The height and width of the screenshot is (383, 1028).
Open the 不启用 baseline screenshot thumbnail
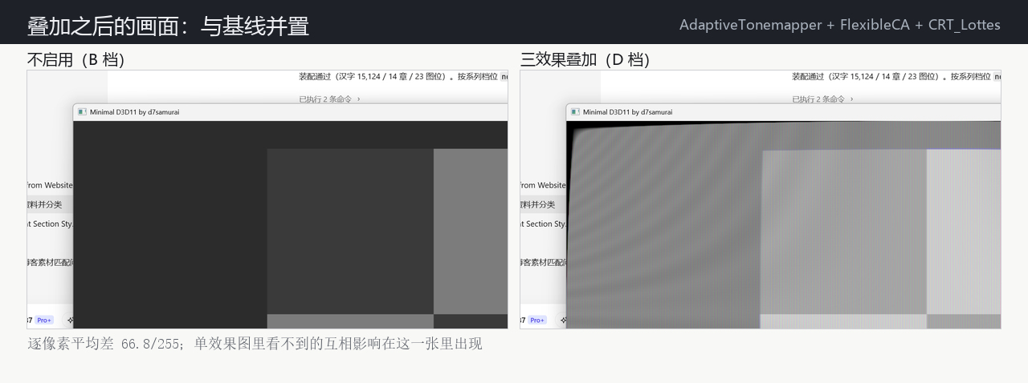pyautogui.click(x=267, y=200)
